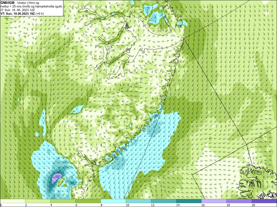
Task: Click the 8–10 m/s light cyan legend swatch
Action: [x=113, y=201]
